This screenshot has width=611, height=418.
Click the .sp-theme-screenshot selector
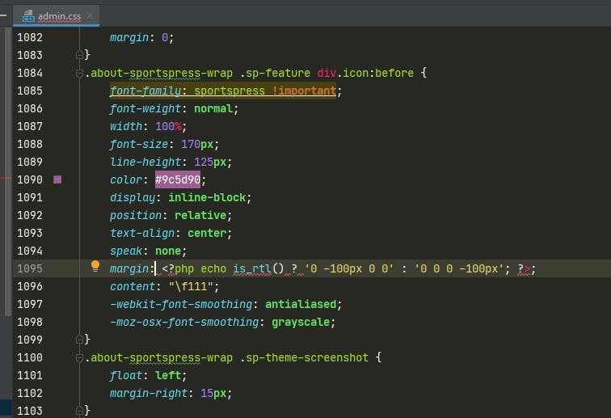(x=304, y=357)
